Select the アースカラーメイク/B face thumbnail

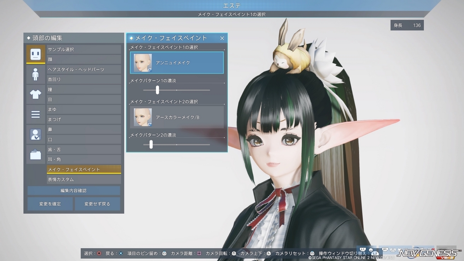pos(142,117)
